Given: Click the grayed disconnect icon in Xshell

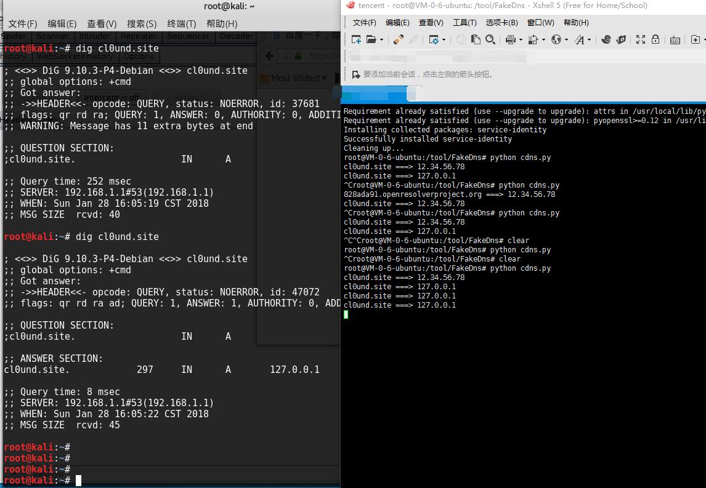Looking at the screenshot, I should (413, 39).
